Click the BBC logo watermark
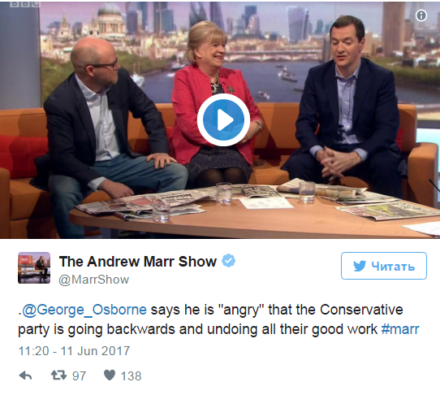 [24, 3]
